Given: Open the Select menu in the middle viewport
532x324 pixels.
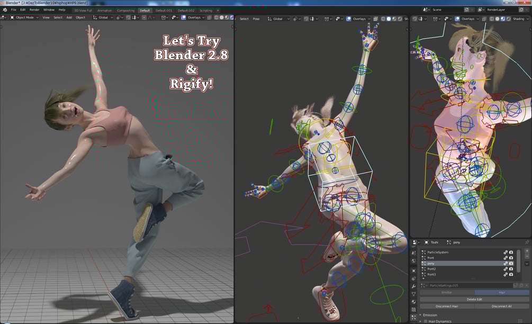Looking at the screenshot, I should 244,19.
